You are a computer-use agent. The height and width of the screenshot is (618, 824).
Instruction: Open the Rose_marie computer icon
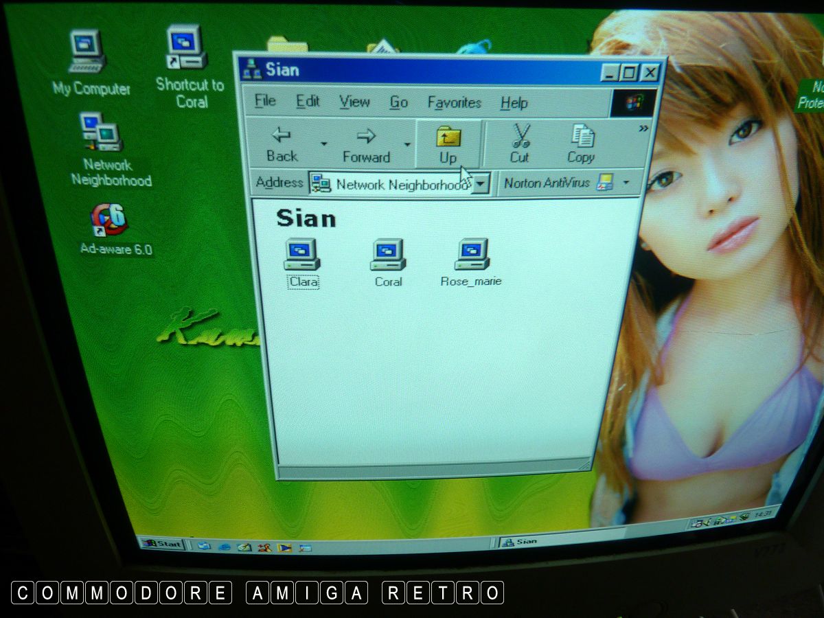pos(472,255)
